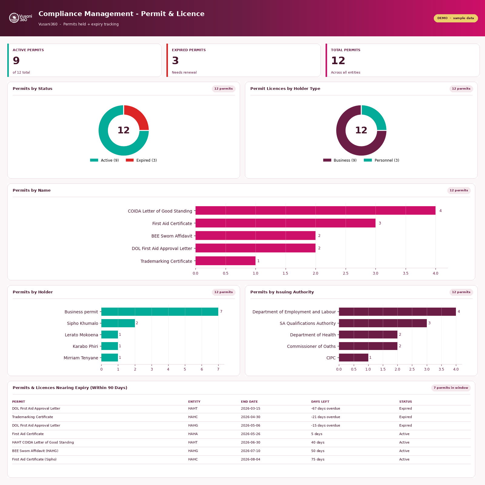The image size is (485, 485).
Task: Click the ENTITY column header
Action: pyautogui.click(x=194, y=402)
